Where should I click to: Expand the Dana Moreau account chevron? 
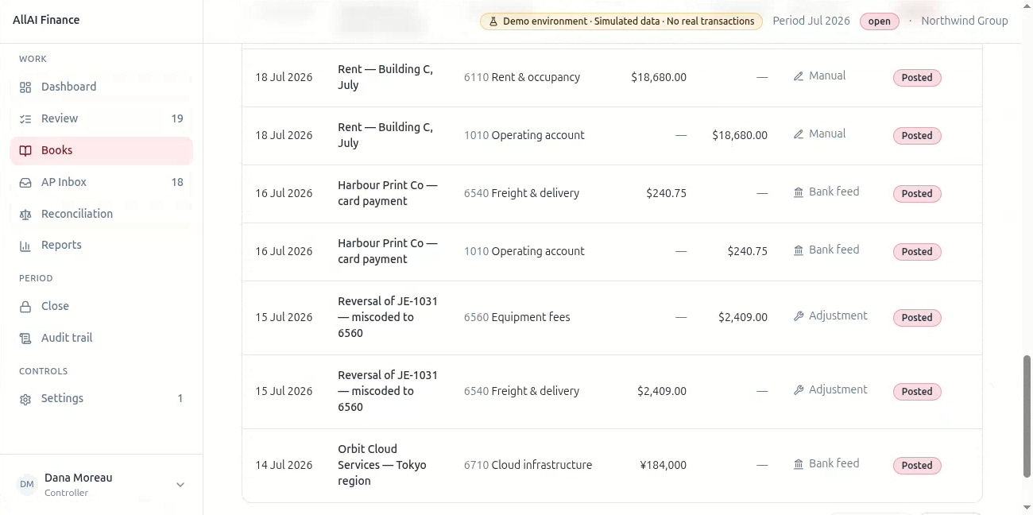(x=180, y=485)
